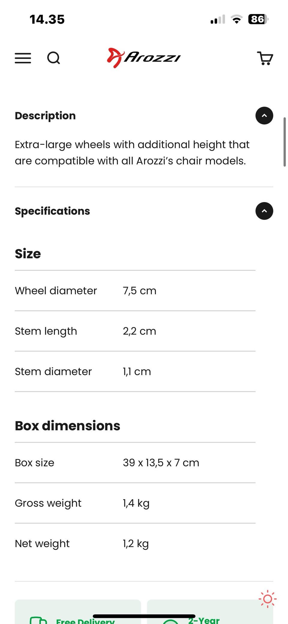
Task: Tap the Wheel diameter value 7,5 cm
Action: click(x=139, y=291)
